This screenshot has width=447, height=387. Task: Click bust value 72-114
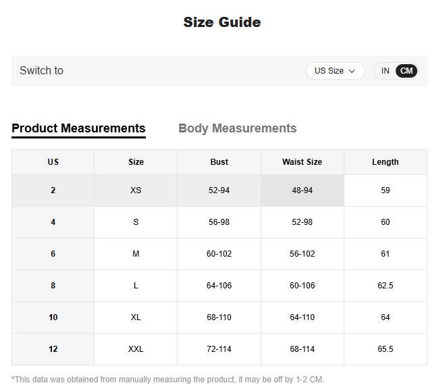[219, 349]
